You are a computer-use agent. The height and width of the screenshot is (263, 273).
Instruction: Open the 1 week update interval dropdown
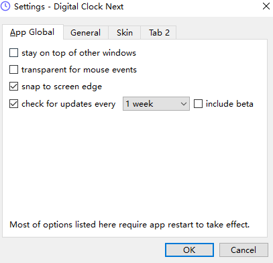coord(156,104)
